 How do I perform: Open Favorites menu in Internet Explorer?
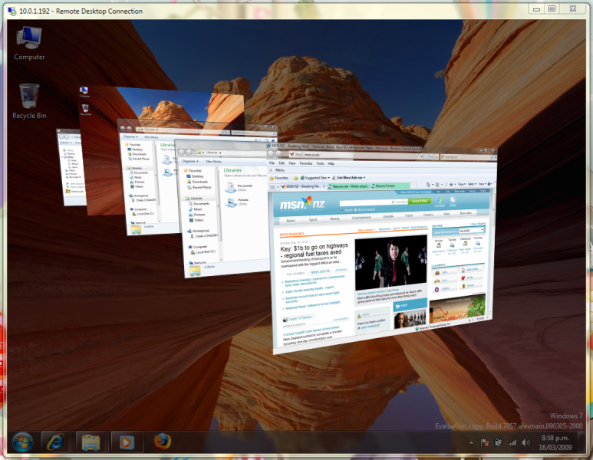tap(305, 163)
